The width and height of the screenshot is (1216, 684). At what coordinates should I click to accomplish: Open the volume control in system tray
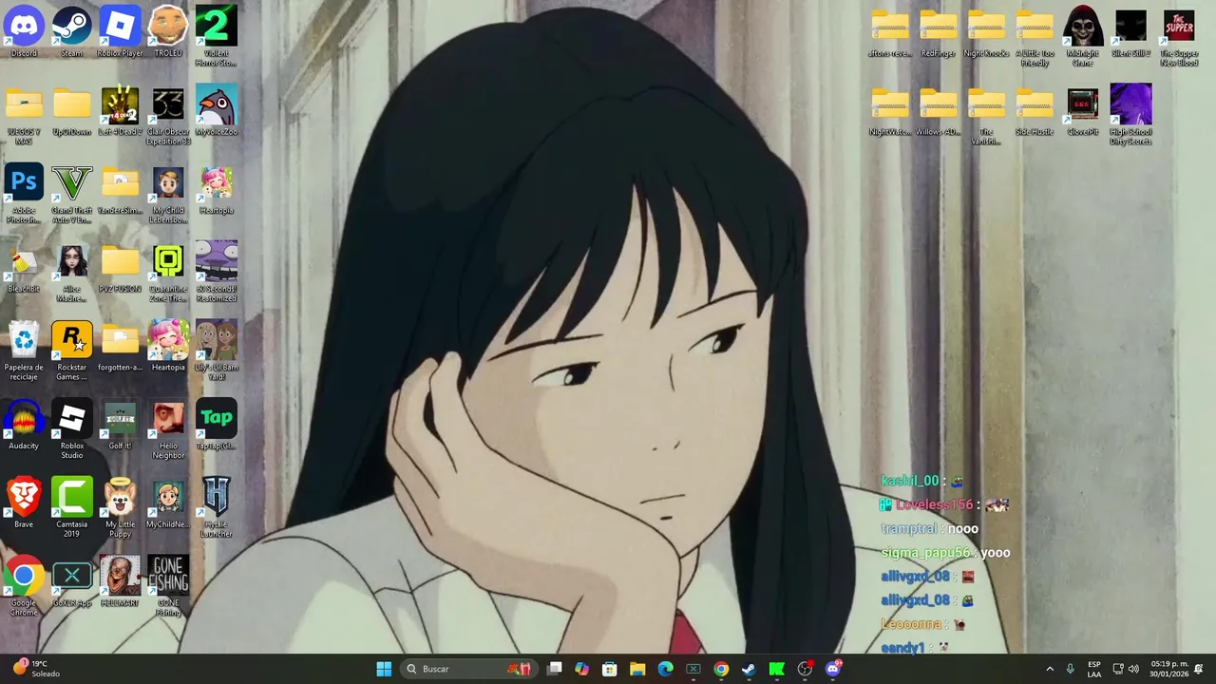[x=1133, y=669]
